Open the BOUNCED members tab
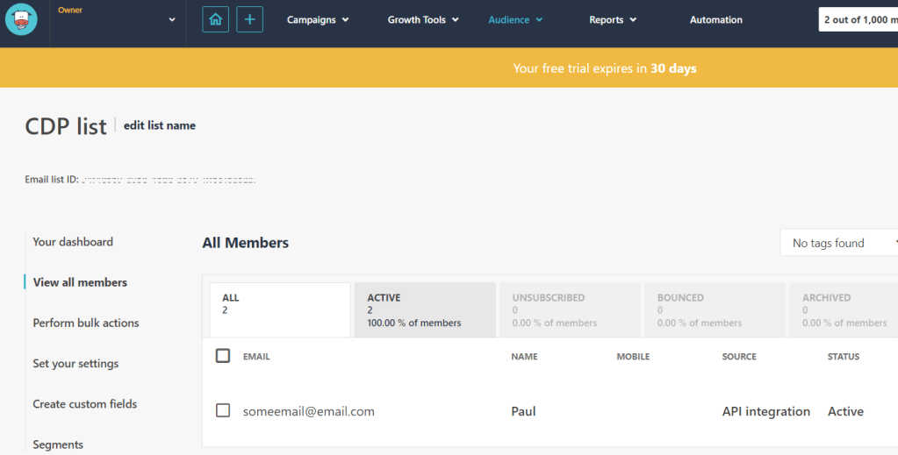This screenshot has width=898, height=455. (x=714, y=309)
